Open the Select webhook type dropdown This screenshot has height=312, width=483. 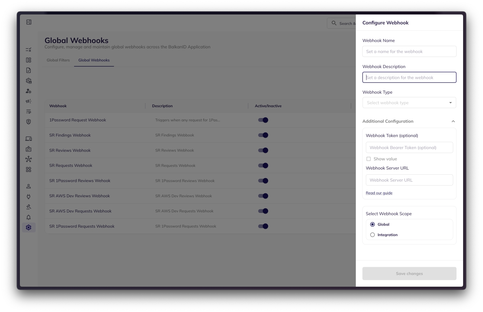click(409, 103)
